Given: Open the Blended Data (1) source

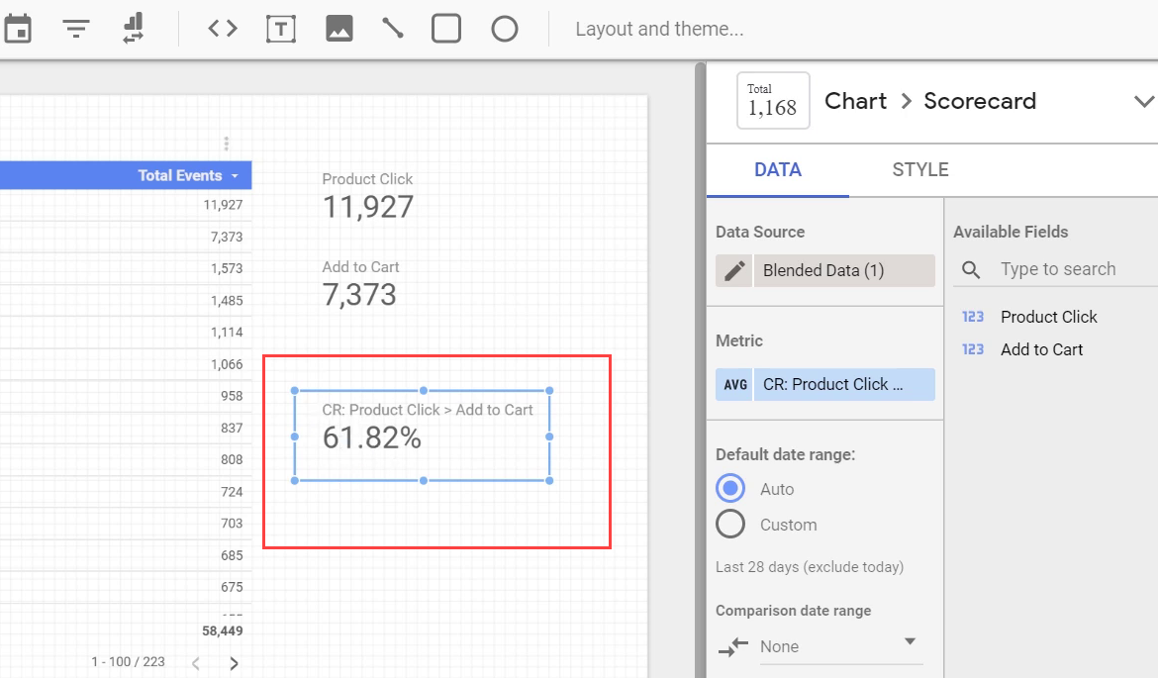Looking at the screenshot, I should coord(844,270).
